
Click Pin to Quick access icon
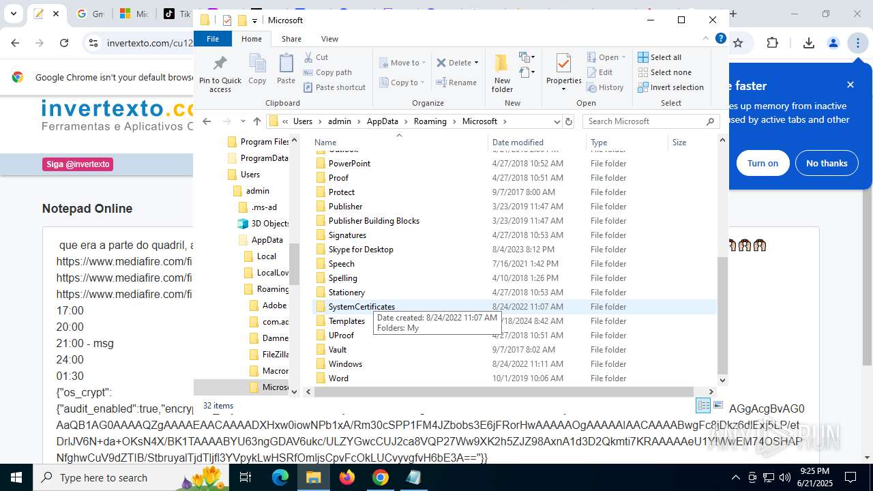point(220,74)
